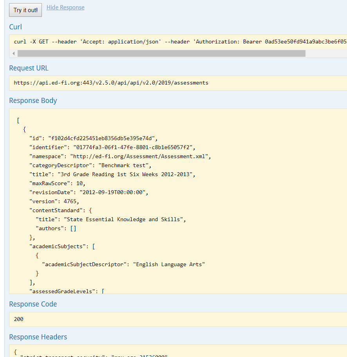Click the Response Code heading

[x=33, y=304]
